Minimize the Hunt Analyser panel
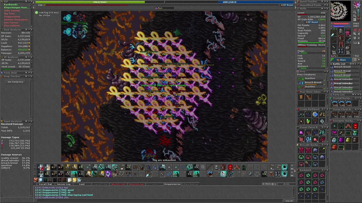362x203 pixels. 29,30
